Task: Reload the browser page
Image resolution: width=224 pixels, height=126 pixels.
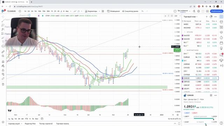Action: click(x=10, y=6)
